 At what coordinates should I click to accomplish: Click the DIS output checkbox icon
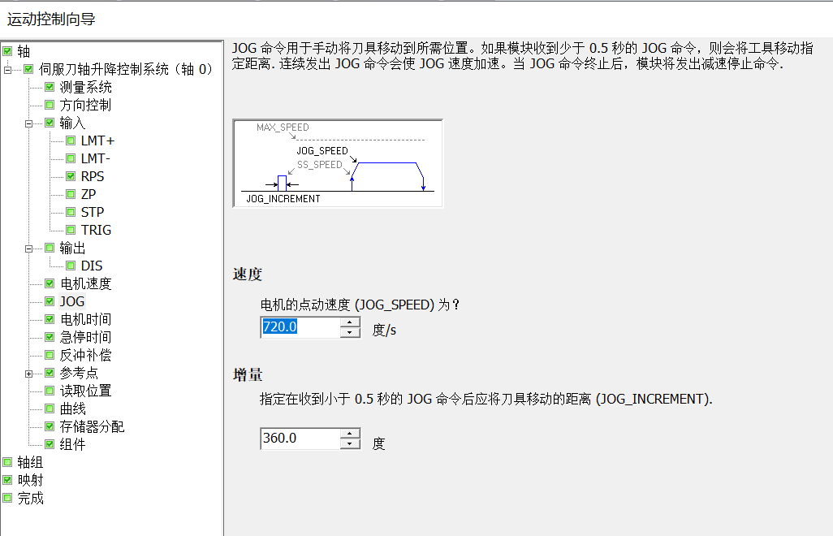71,266
